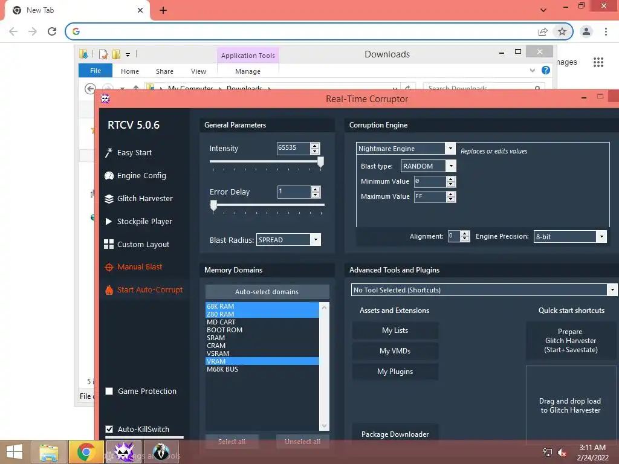The width and height of the screenshot is (619, 464).
Task: Click Intensity slider handle
Action: (x=320, y=162)
